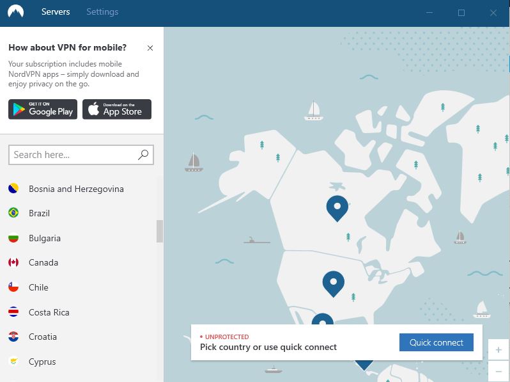Maximize the NordVPN window
The image size is (510, 382).
(x=461, y=13)
